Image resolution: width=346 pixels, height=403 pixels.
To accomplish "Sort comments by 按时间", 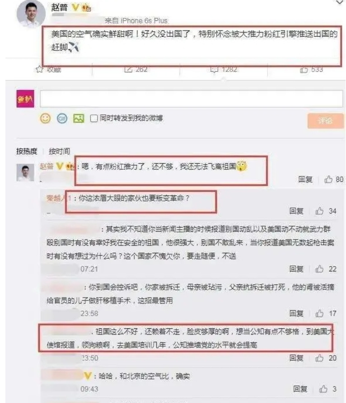I will [59, 151].
